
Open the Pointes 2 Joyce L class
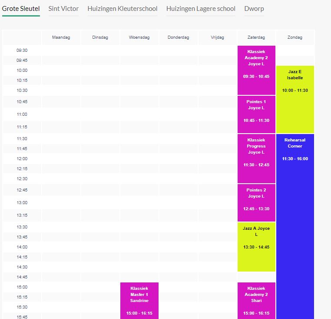pos(256,203)
